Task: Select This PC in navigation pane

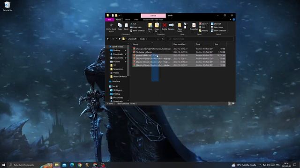Action: click(x=115, y=86)
